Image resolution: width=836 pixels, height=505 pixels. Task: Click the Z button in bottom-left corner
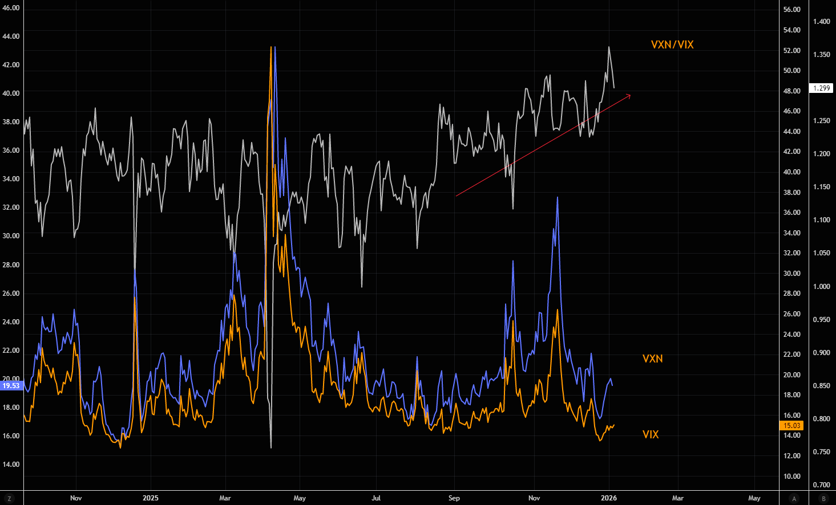tap(9, 499)
